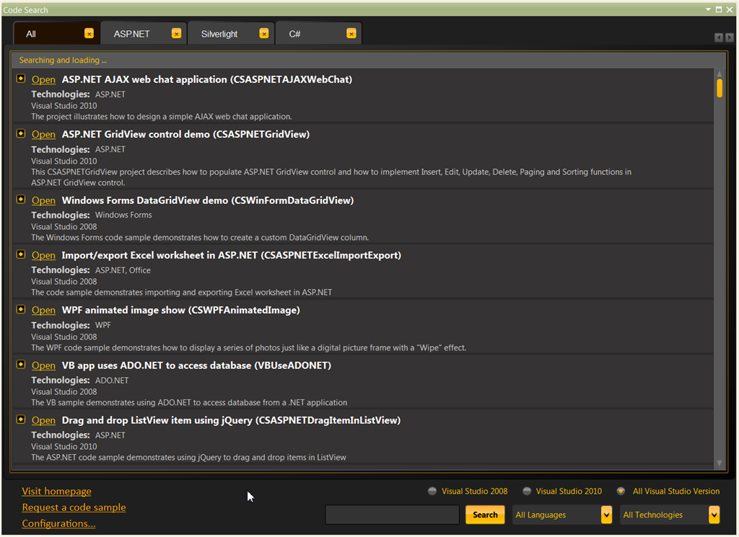Open the All Technologies dropdown

click(x=670, y=515)
